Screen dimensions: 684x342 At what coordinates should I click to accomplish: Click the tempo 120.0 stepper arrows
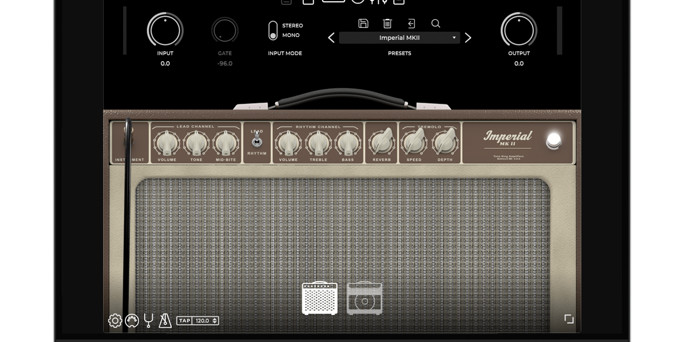pos(215,321)
